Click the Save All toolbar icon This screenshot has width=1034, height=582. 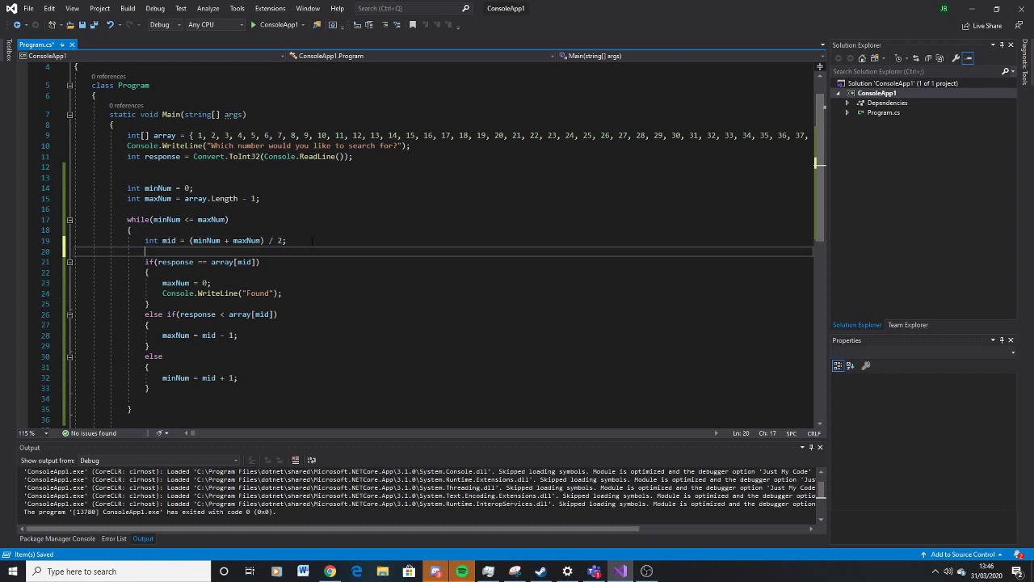pos(94,25)
